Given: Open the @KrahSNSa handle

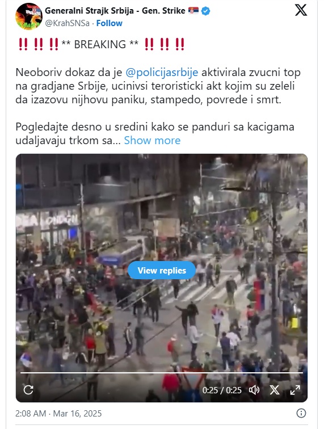Looking at the screenshot, I should 67,23.
